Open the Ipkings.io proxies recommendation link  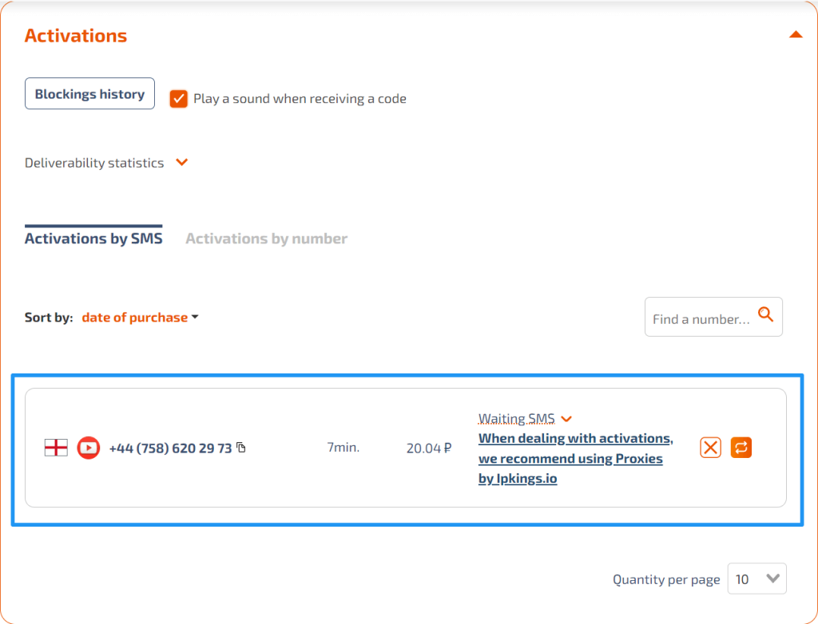(575, 458)
